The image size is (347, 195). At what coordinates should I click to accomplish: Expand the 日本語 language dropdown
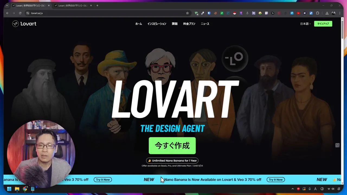306,24
